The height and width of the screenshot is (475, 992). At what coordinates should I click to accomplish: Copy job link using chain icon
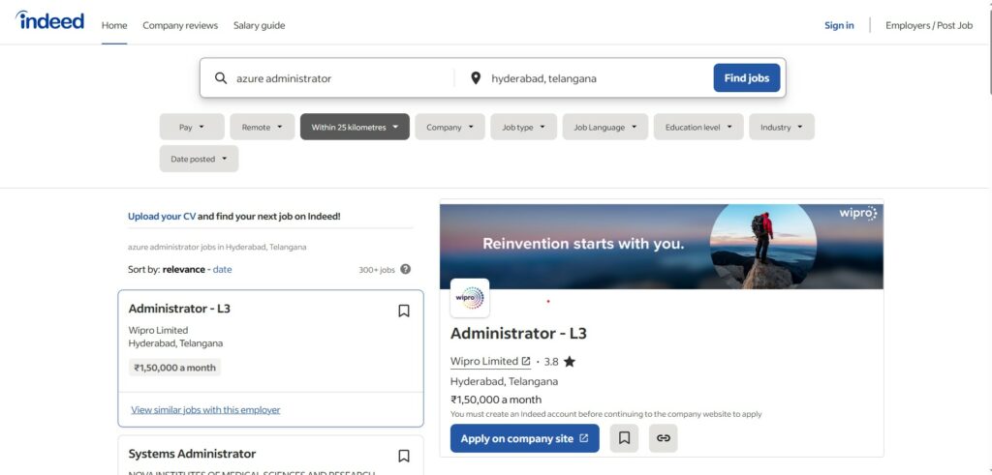click(x=663, y=438)
